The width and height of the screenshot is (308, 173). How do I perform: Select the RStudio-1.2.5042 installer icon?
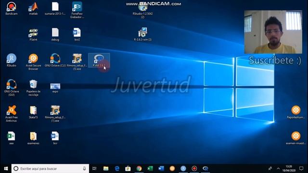142,11
